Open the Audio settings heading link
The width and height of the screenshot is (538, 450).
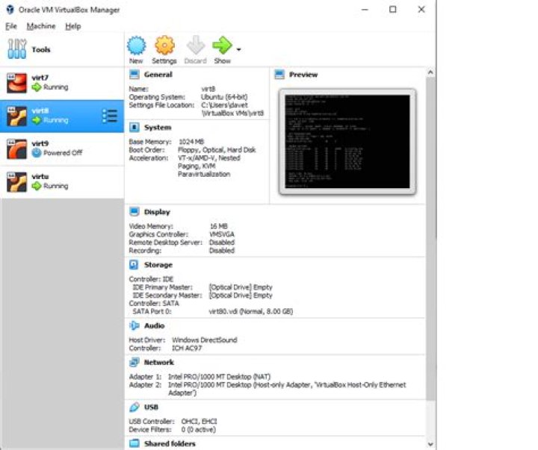tap(155, 325)
